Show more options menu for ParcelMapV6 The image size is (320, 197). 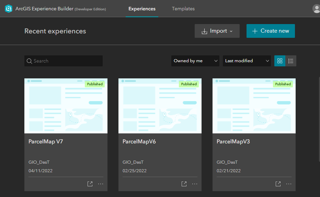pos(195,184)
